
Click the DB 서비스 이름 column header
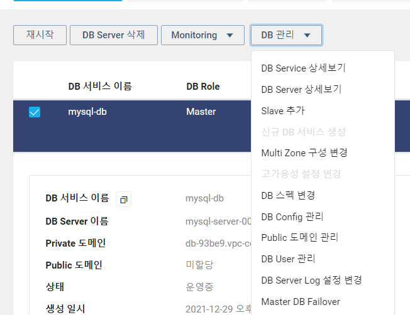coord(100,87)
